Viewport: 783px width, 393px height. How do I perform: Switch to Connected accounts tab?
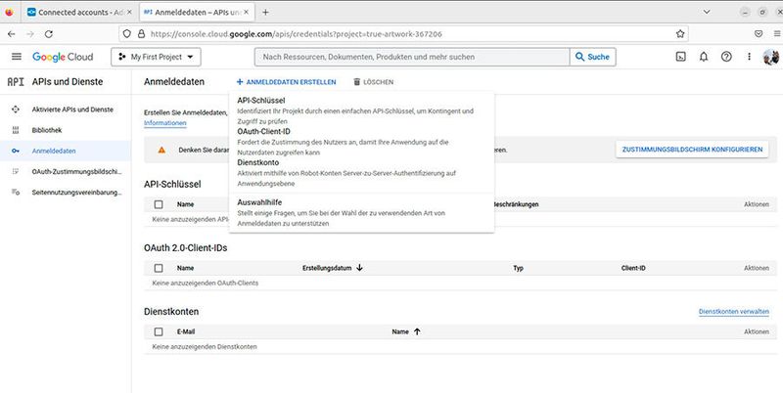(x=80, y=13)
